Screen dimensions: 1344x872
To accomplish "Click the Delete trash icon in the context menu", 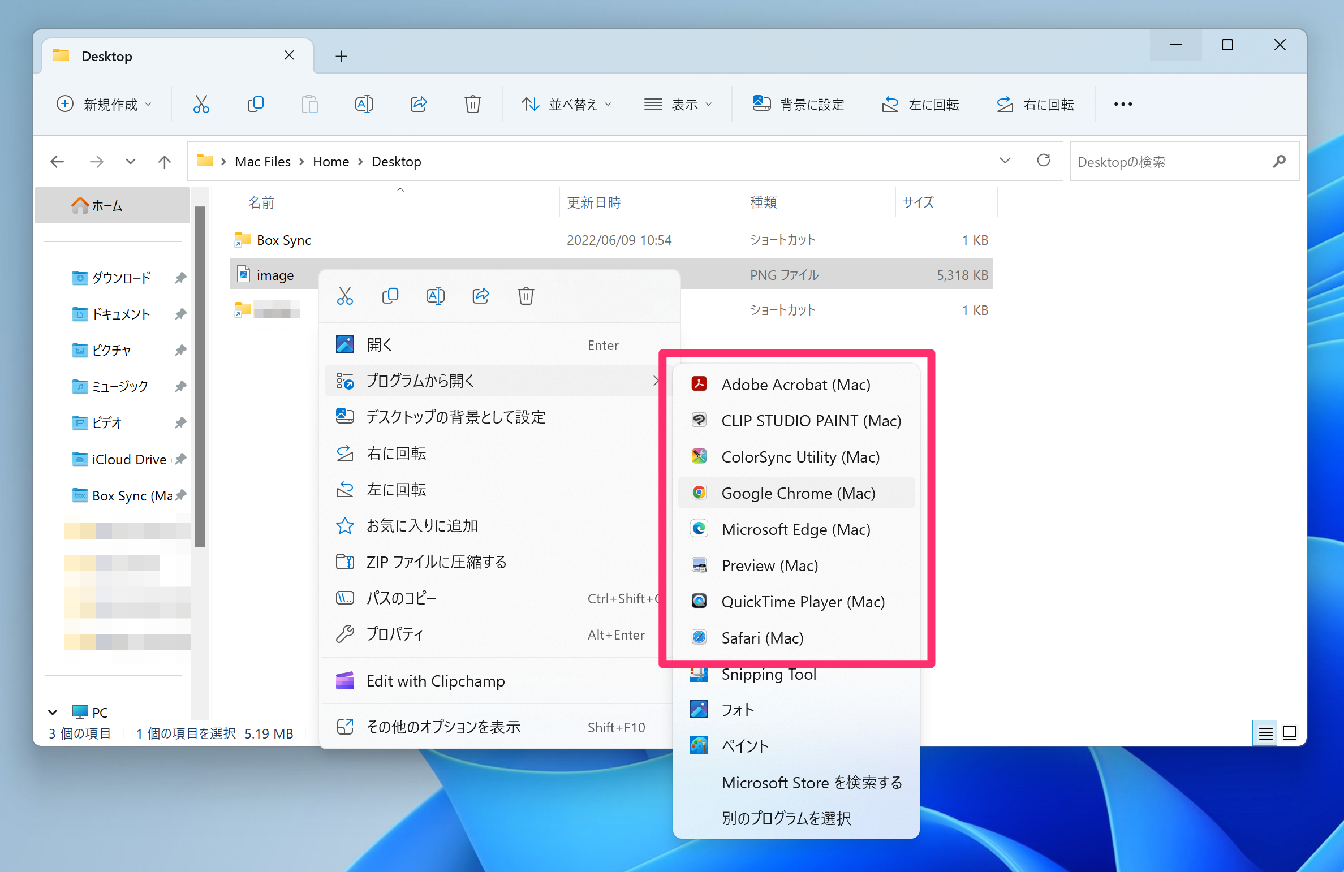I will [526, 296].
